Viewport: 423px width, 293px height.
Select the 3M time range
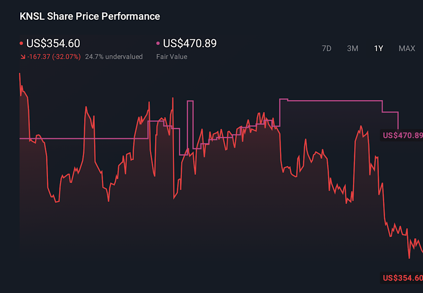[352, 49]
